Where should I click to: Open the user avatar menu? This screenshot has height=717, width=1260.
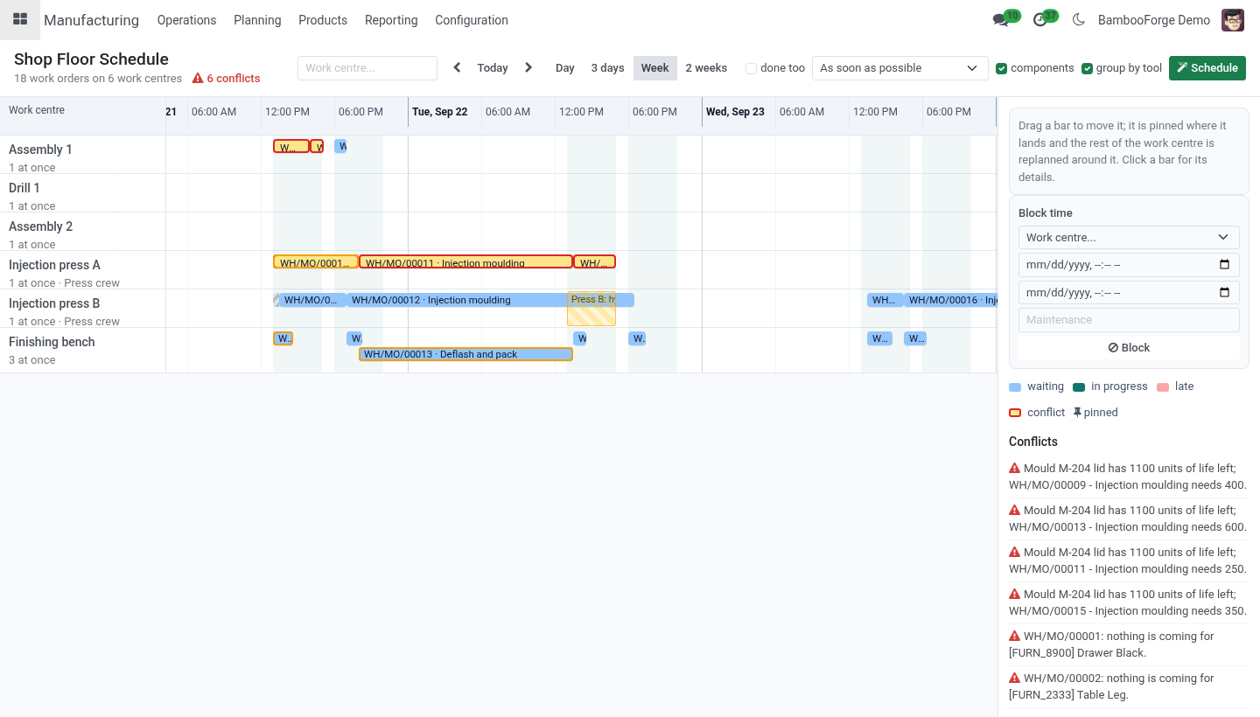tap(1233, 20)
